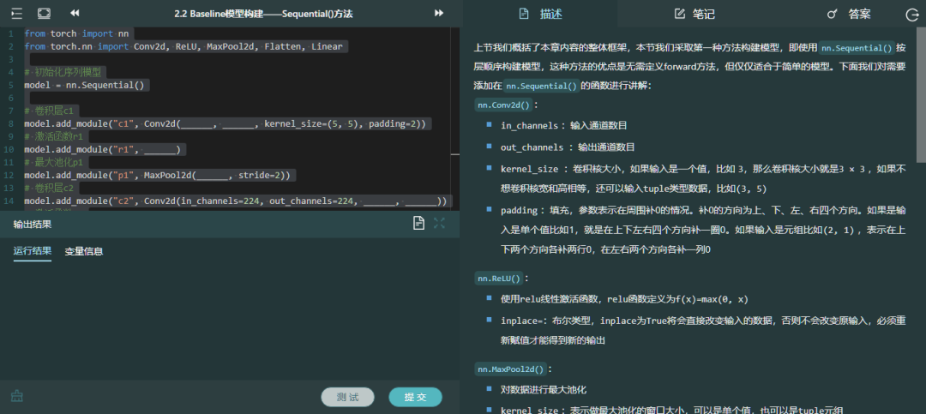Viewport: 926px width, 414px height.
Task: Click the inplace parameter description
Action: [703, 330]
